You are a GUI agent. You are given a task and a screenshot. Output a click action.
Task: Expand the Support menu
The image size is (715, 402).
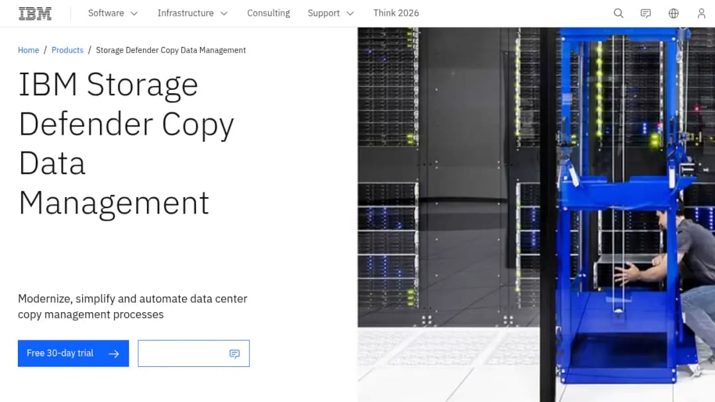click(x=330, y=13)
